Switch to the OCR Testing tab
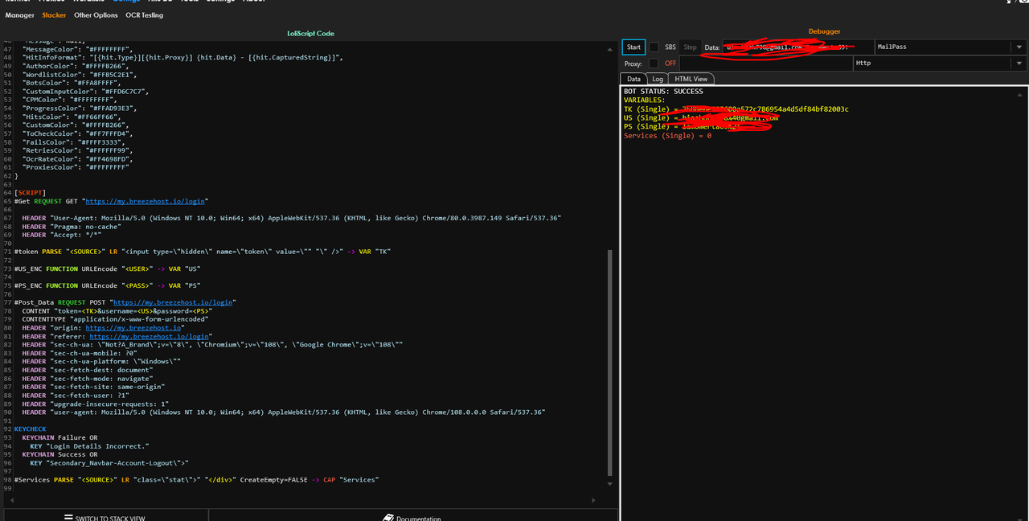The height and width of the screenshot is (521, 1029). pyautogui.click(x=144, y=15)
